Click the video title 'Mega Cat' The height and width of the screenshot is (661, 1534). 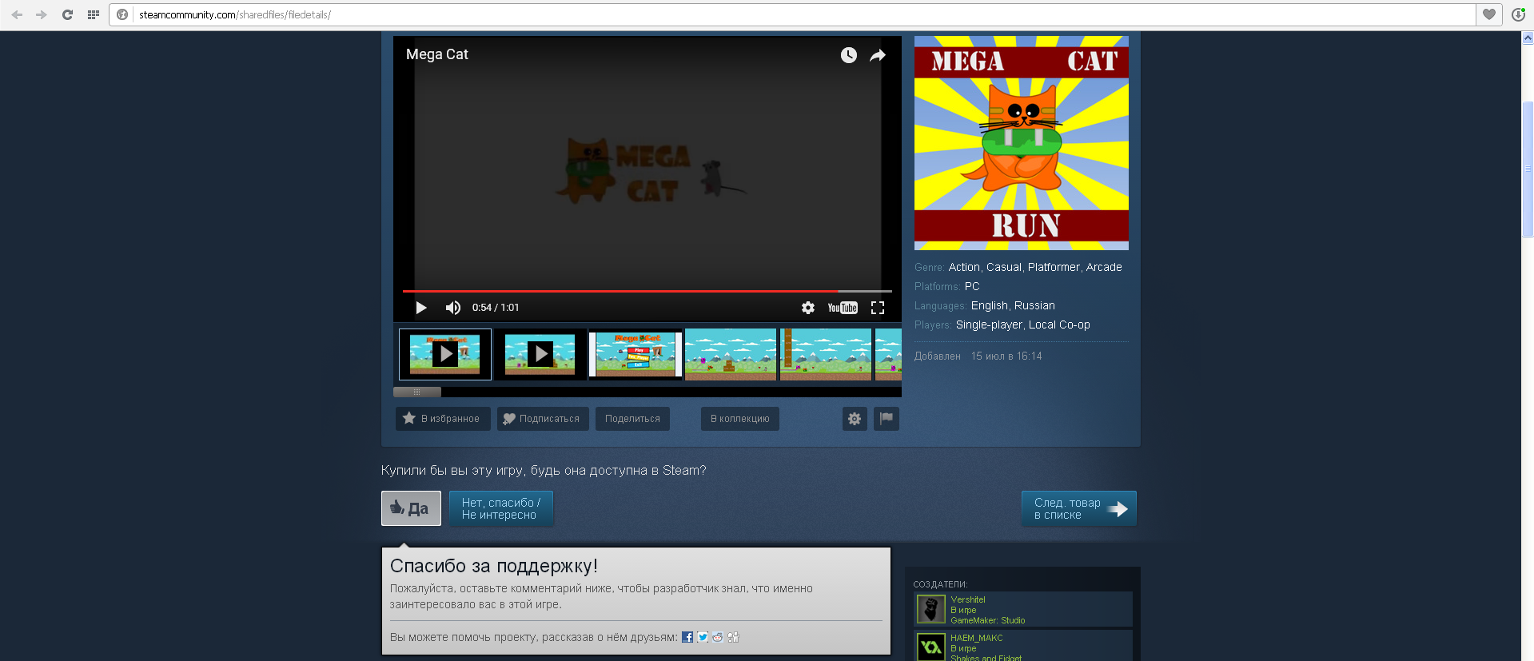click(437, 54)
